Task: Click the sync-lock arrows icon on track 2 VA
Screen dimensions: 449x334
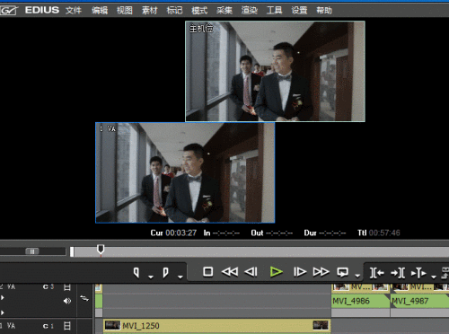Action: point(84,298)
